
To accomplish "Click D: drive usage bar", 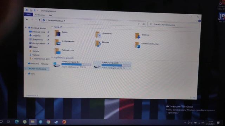I will [x=116, y=65].
